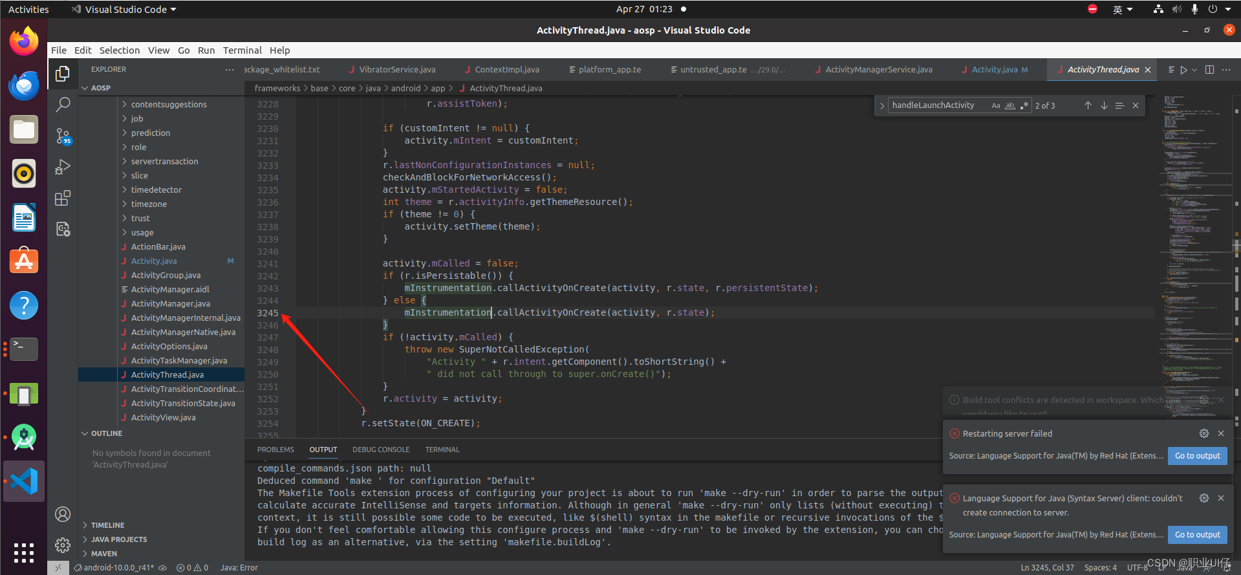This screenshot has height=575, width=1241.
Task: Switch to the PROBLEMS panel tab
Action: (275, 450)
